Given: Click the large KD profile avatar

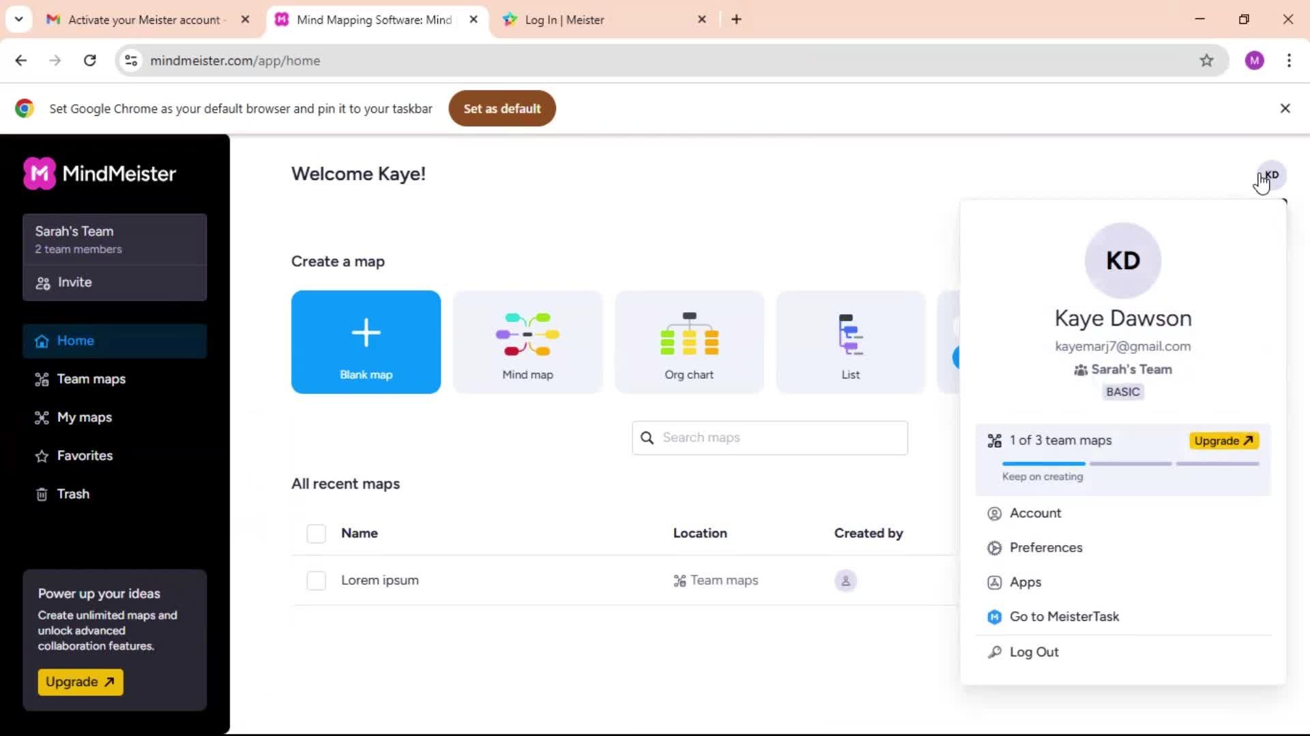Looking at the screenshot, I should tap(1123, 260).
